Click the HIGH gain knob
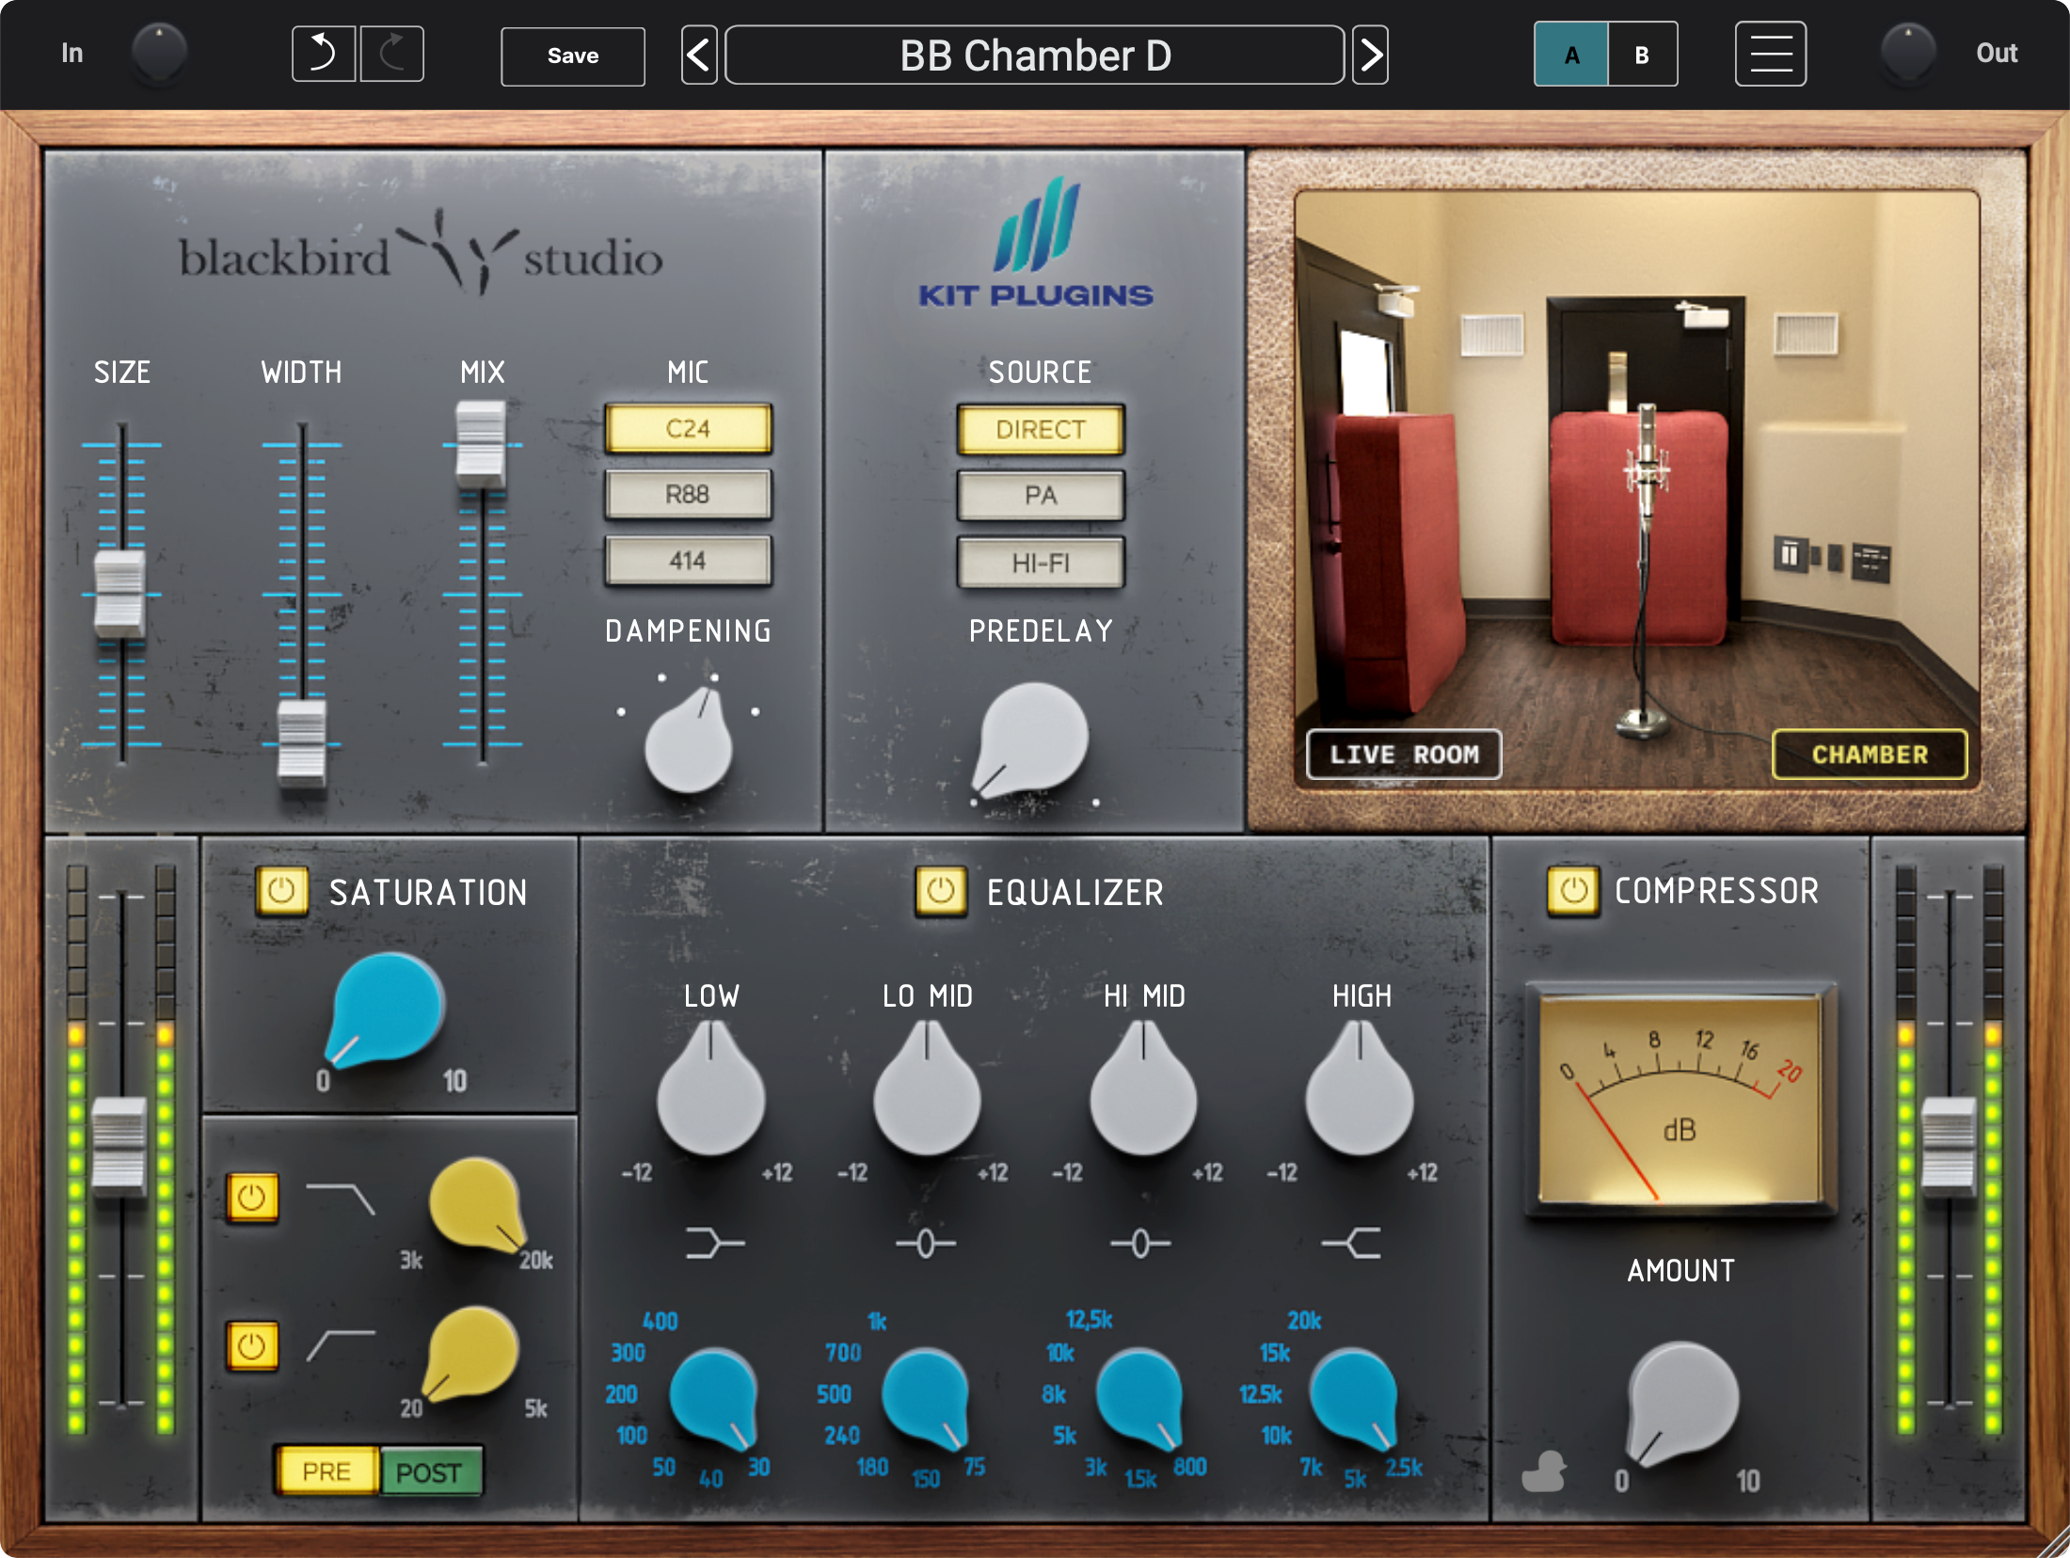Viewport: 2070px width, 1558px height. point(1360,1091)
